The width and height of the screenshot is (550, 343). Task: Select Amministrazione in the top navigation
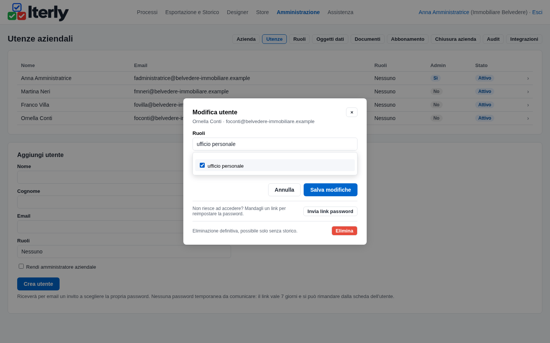point(298,12)
